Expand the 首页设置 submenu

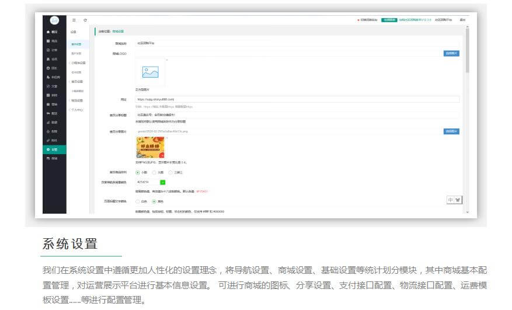click(77, 81)
